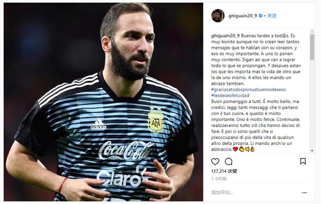Follow the account via 关注 button
The height and width of the screenshot is (204, 321).
272,15
